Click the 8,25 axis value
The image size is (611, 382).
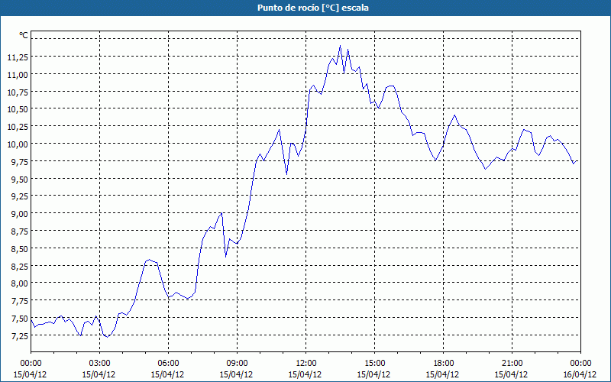click(19, 266)
